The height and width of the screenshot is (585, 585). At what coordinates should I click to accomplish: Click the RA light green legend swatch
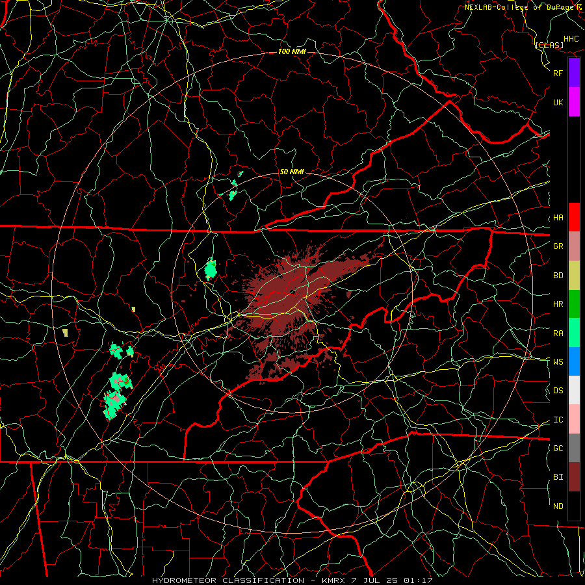tap(574, 333)
